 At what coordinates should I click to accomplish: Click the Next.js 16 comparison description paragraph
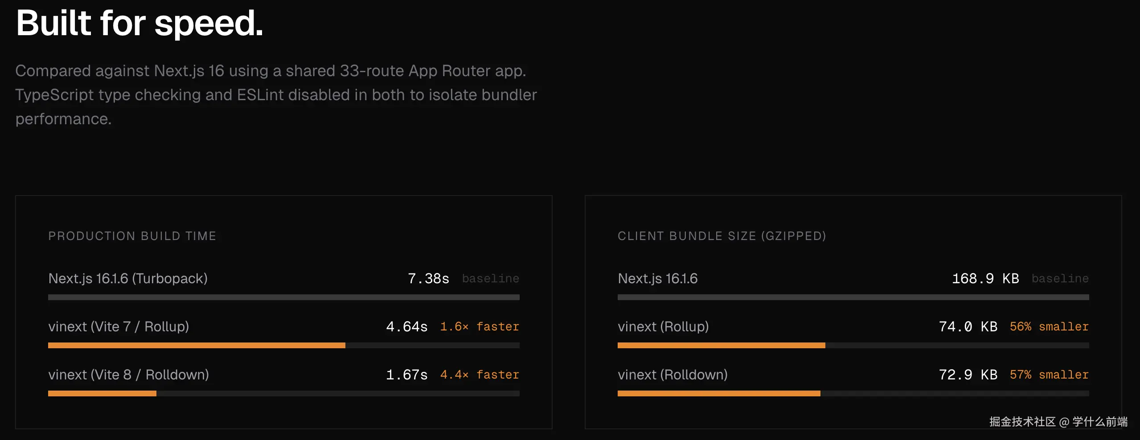tap(276, 94)
